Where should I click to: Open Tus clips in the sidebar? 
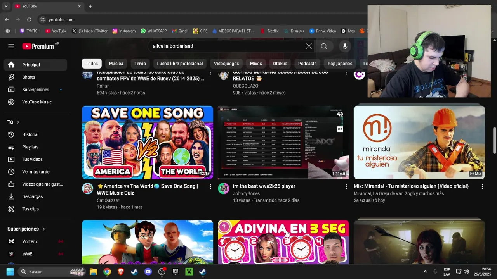coord(35,209)
